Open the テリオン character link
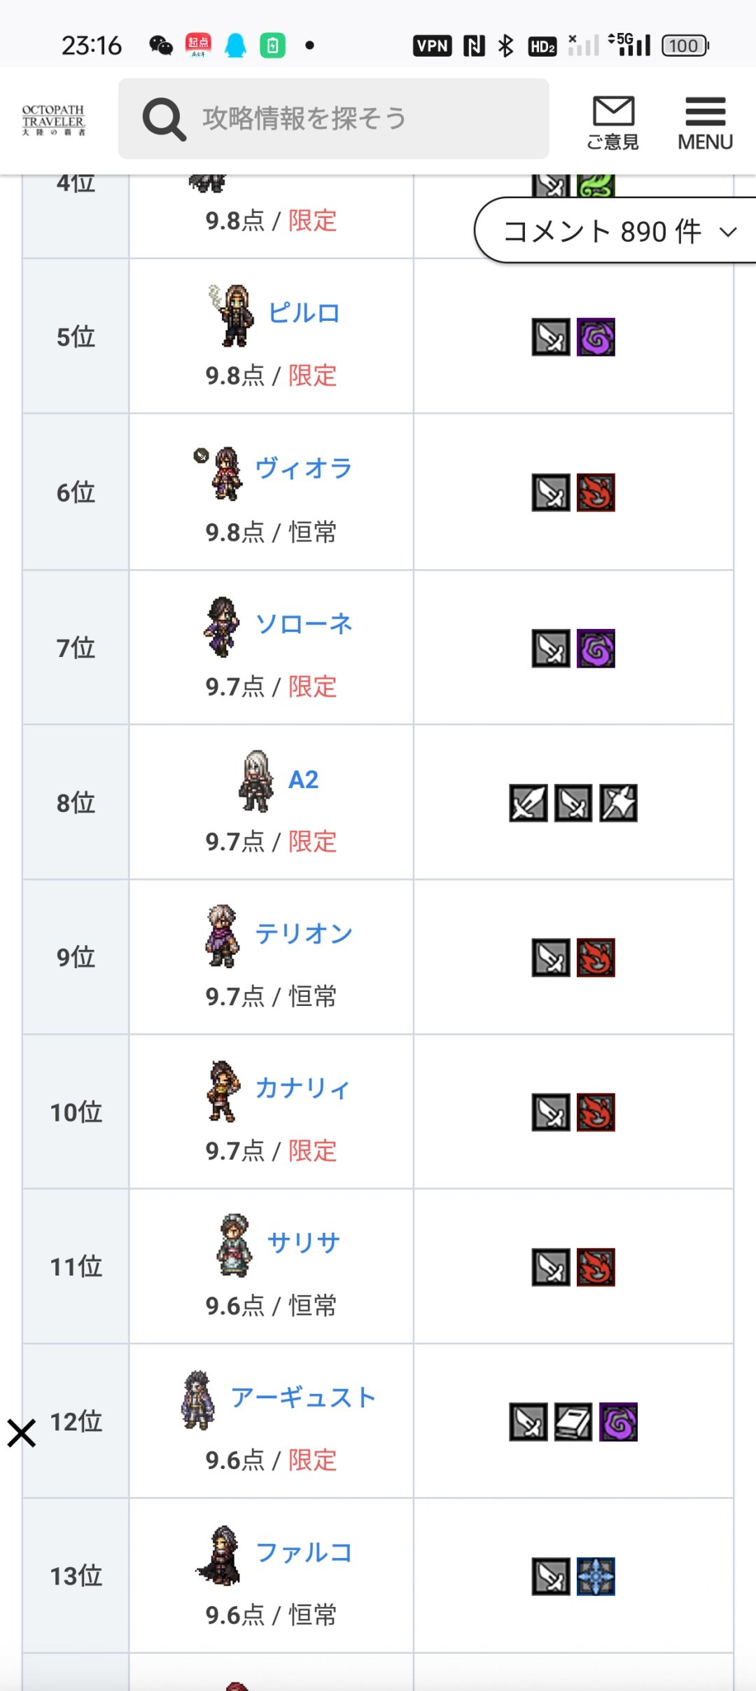756x1691 pixels. [303, 933]
